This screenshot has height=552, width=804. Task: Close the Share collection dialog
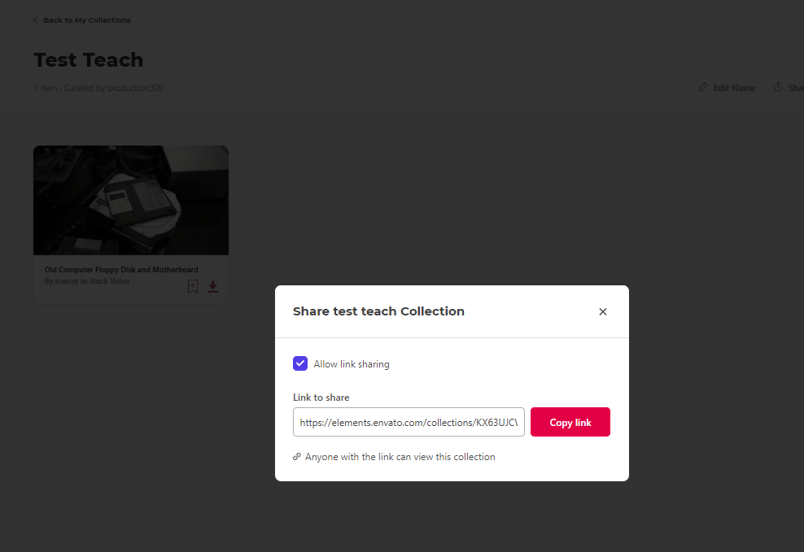tap(602, 311)
